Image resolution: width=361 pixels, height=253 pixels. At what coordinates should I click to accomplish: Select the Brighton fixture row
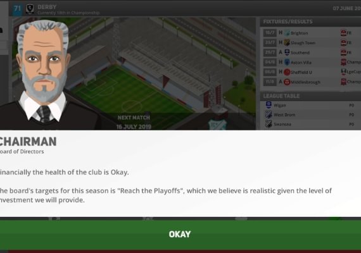click(x=312, y=33)
